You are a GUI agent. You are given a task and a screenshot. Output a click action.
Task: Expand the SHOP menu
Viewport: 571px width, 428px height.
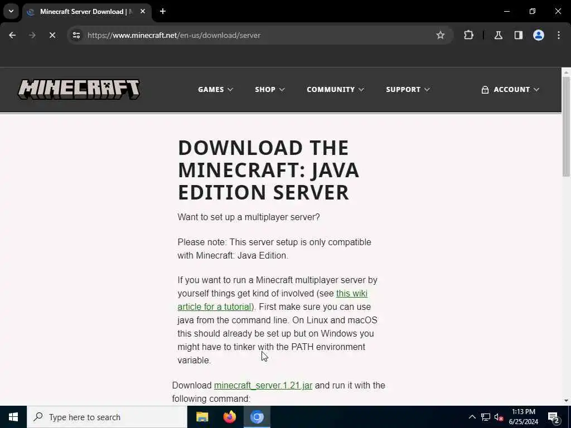click(x=269, y=90)
